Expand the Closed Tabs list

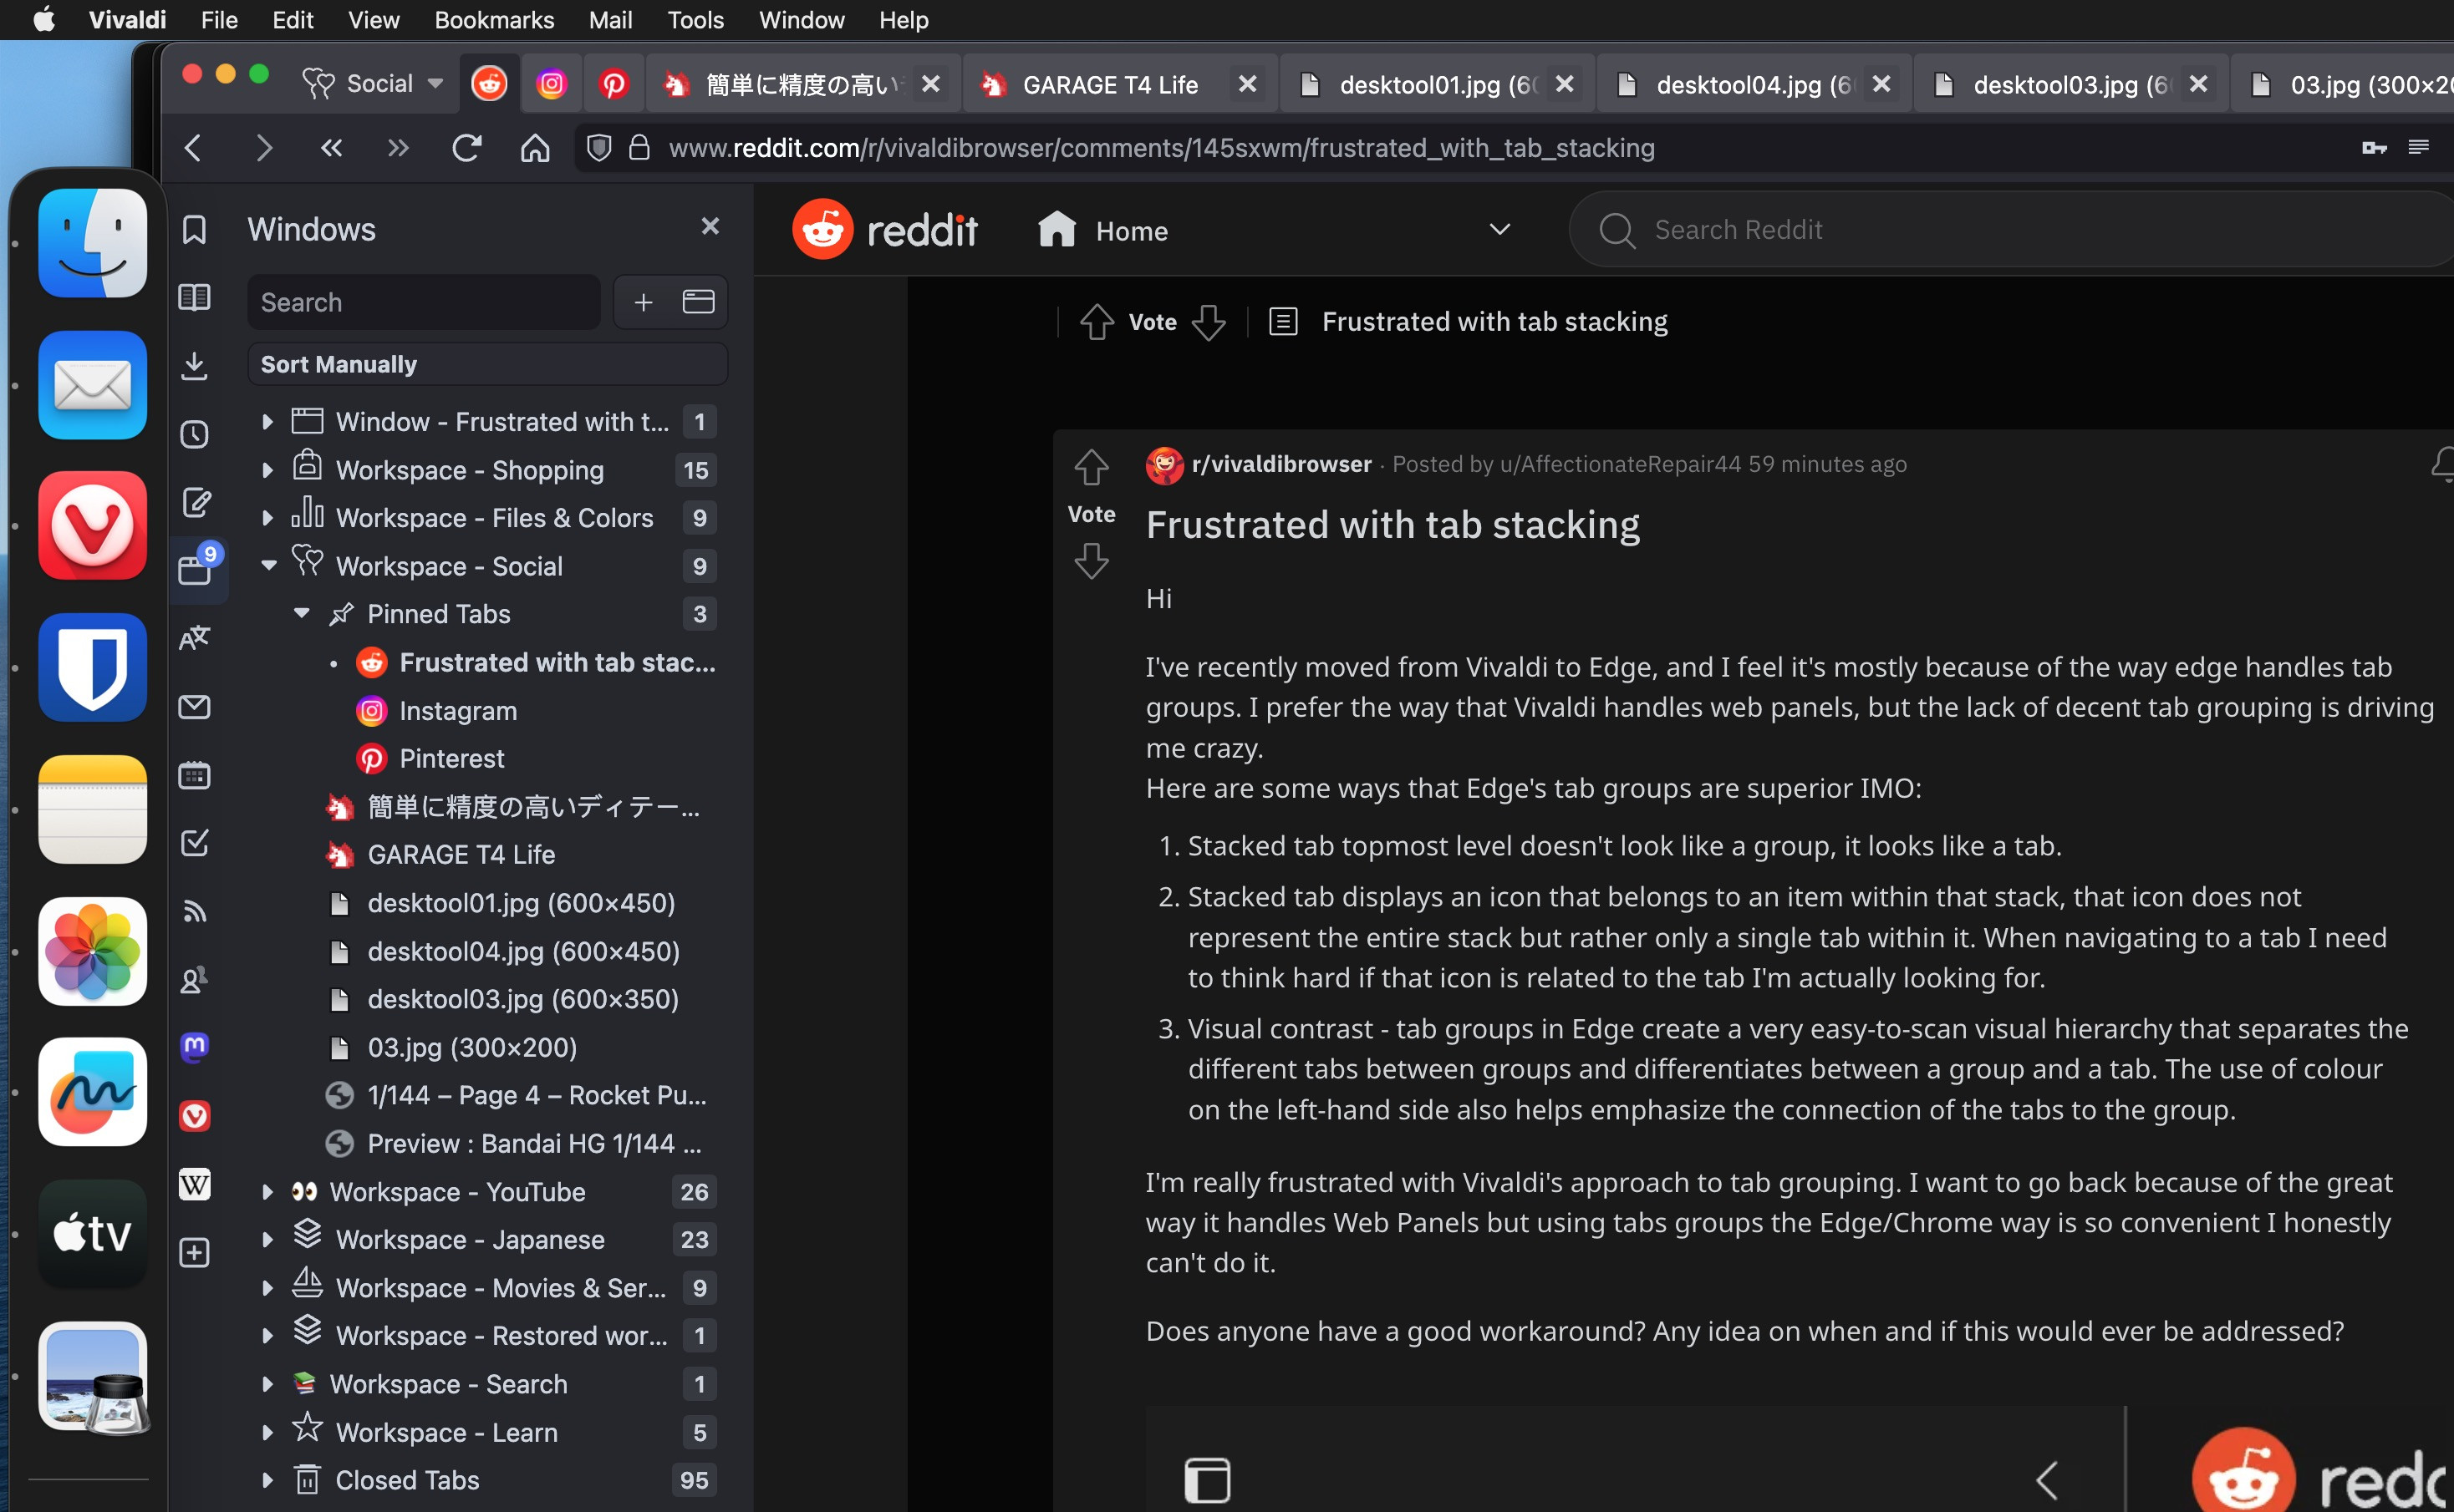point(267,1480)
